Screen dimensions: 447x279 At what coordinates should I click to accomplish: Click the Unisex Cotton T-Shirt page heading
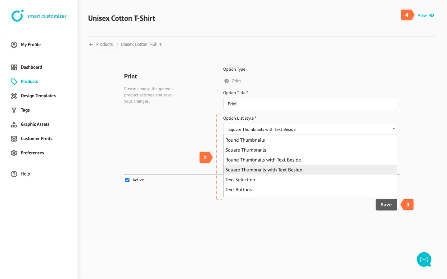pyautogui.click(x=122, y=18)
